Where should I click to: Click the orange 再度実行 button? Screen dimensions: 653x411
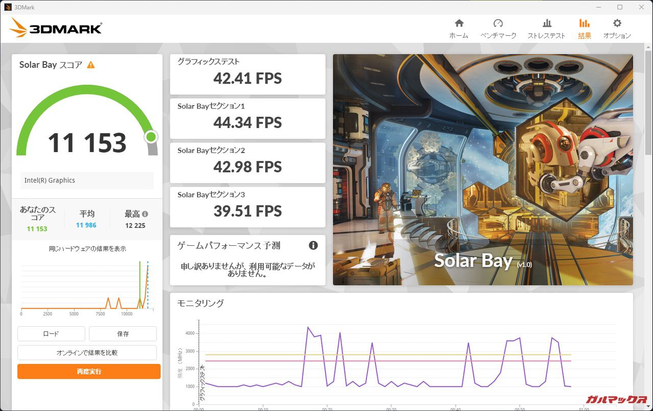pos(89,371)
